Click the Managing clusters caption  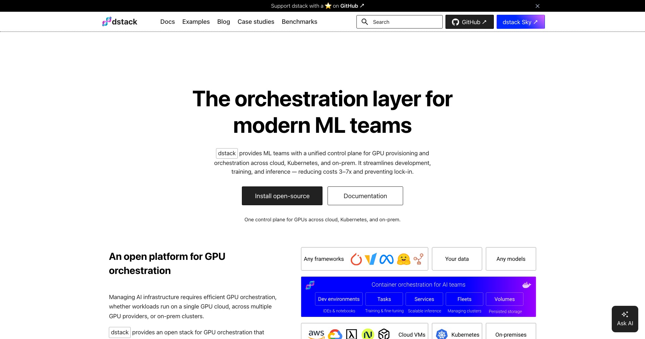464,311
